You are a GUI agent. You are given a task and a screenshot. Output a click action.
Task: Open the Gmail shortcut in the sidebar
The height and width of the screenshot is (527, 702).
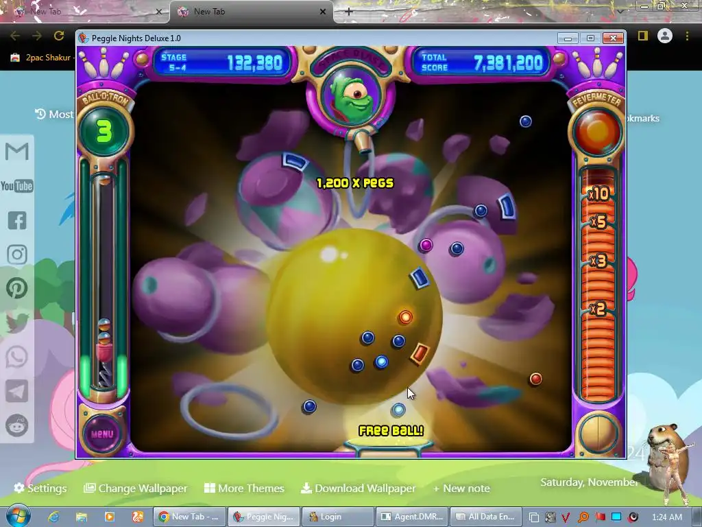click(x=17, y=152)
